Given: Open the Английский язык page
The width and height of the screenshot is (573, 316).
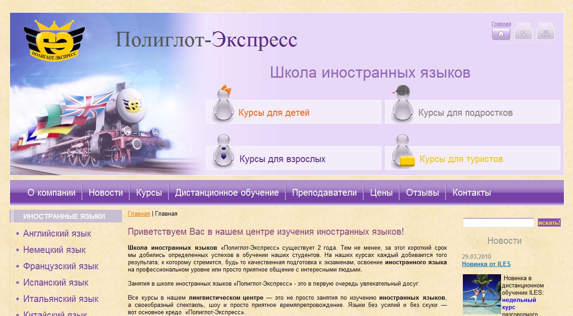Looking at the screenshot, I should [57, 233].
